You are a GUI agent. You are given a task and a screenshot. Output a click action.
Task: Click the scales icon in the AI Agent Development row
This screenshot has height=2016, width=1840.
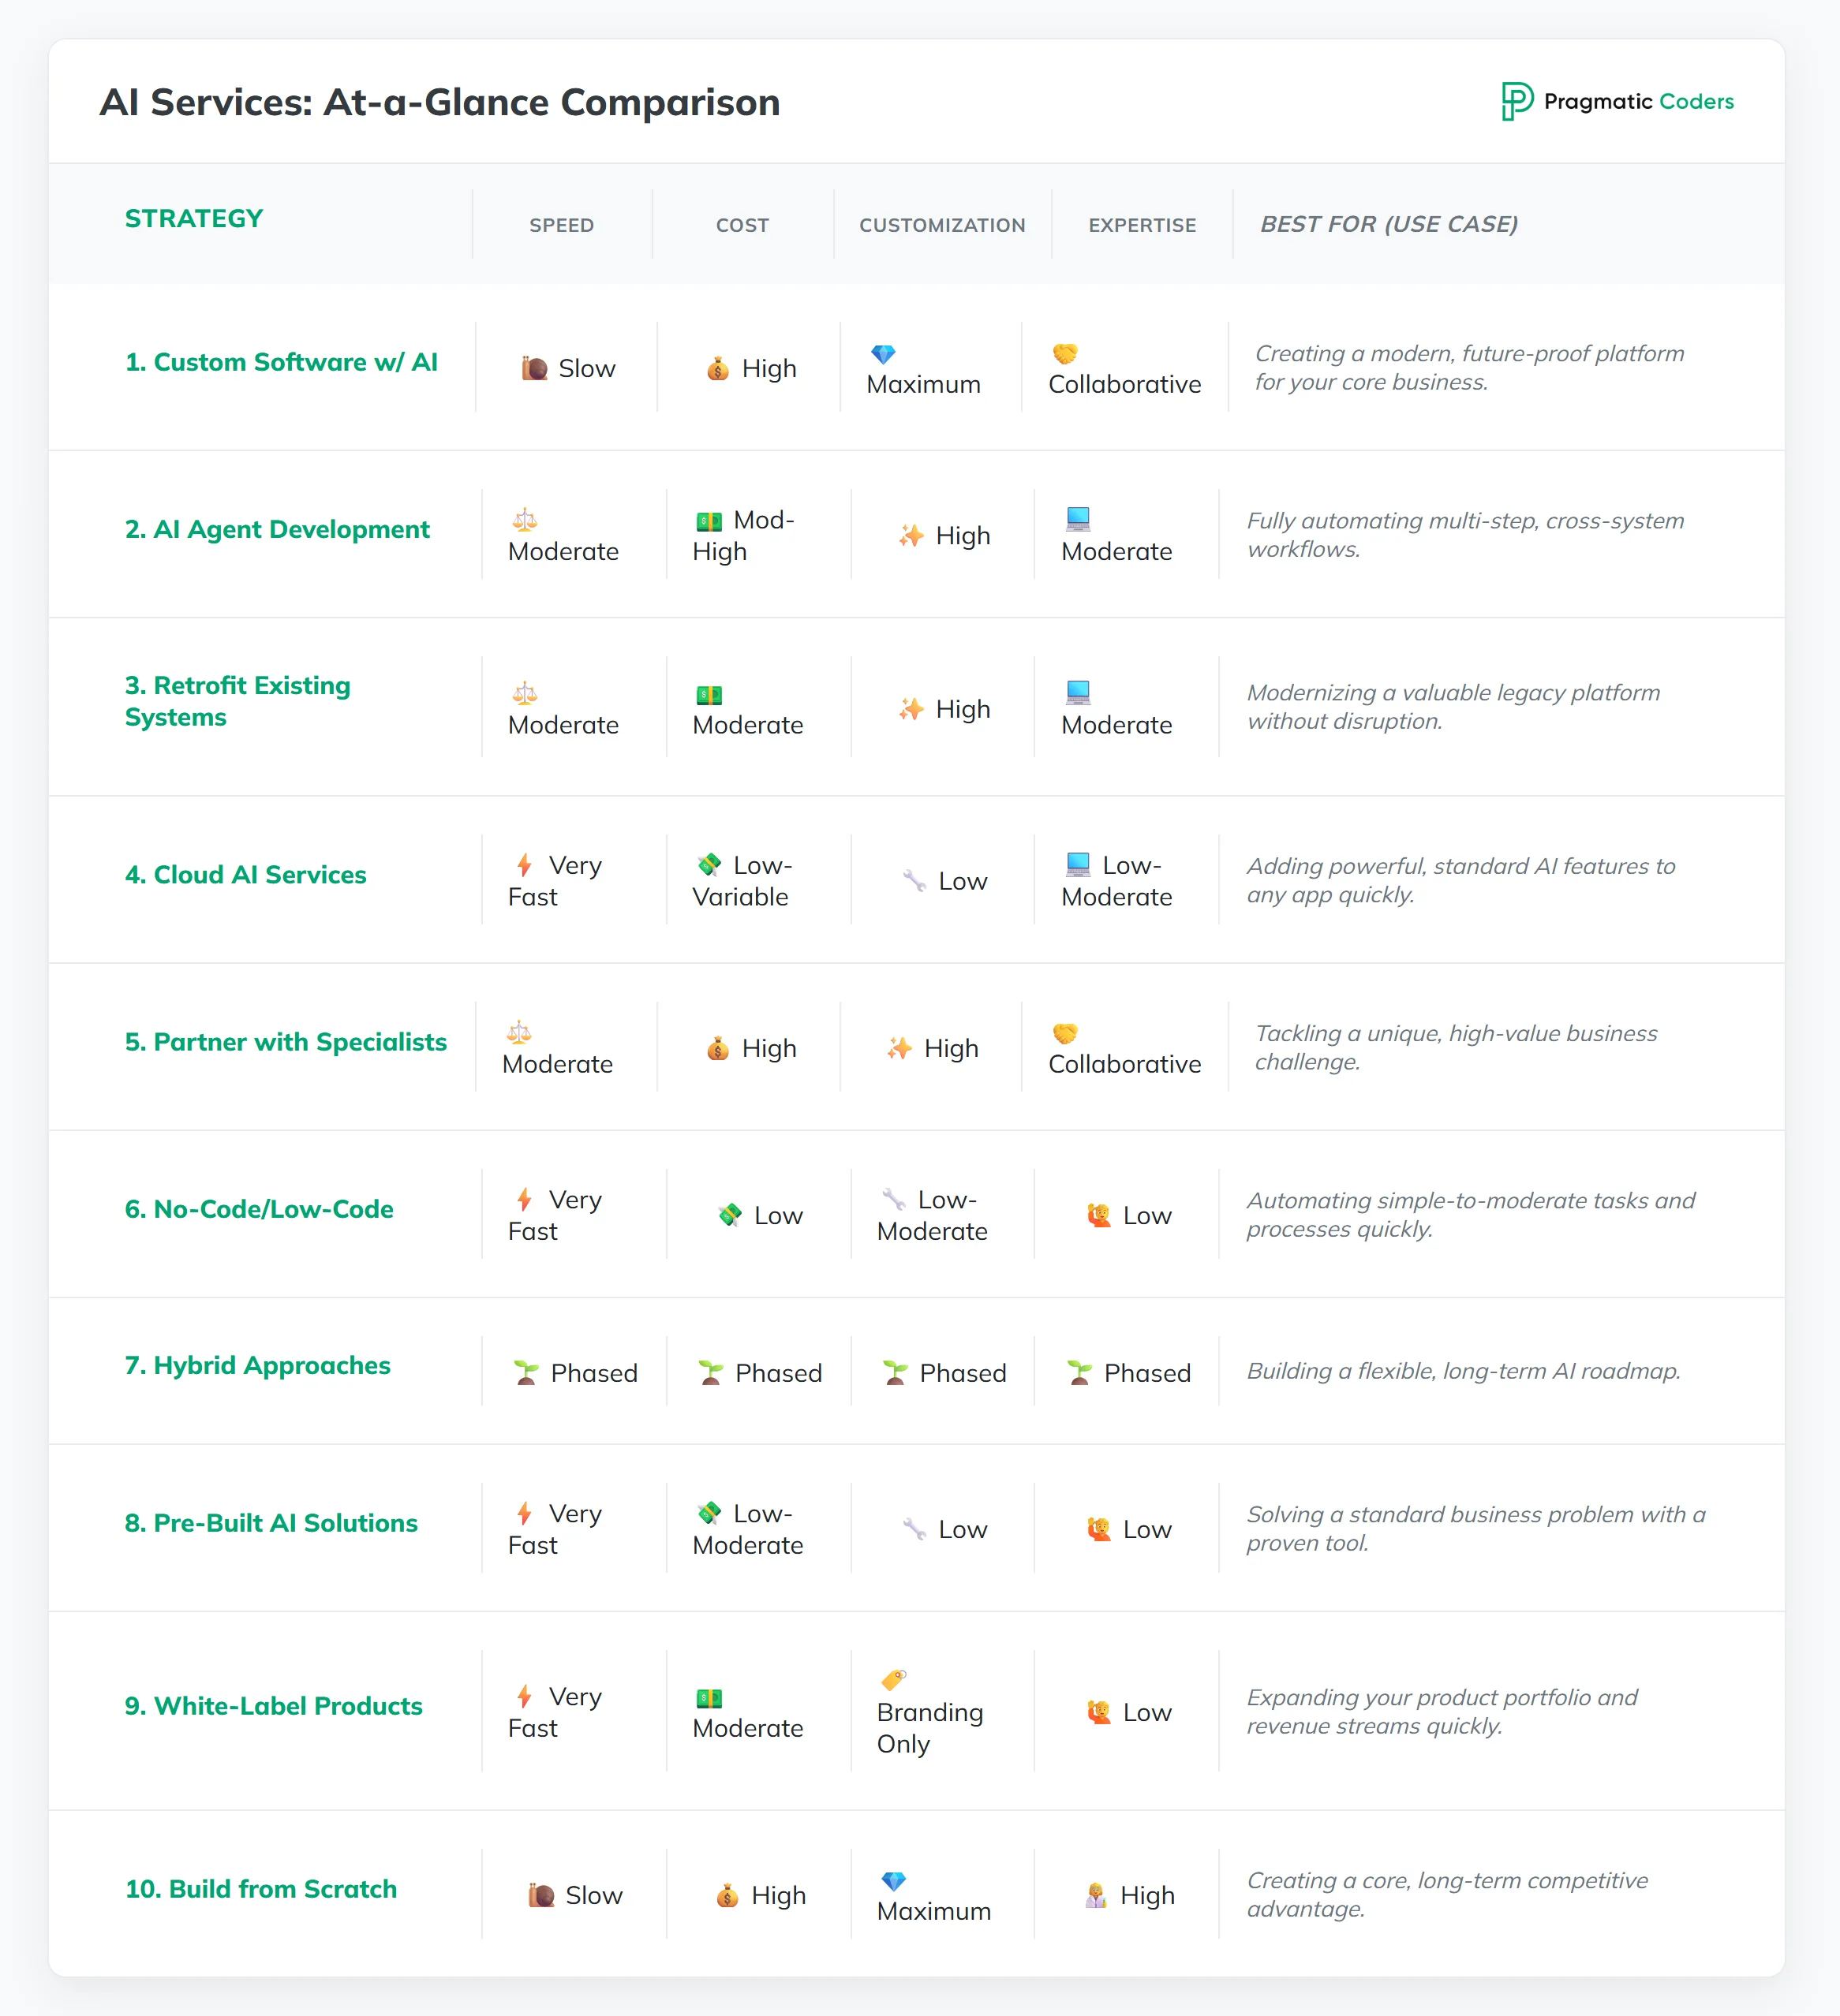(524, 520)
